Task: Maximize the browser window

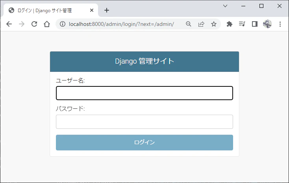Action: coord(261,6)
